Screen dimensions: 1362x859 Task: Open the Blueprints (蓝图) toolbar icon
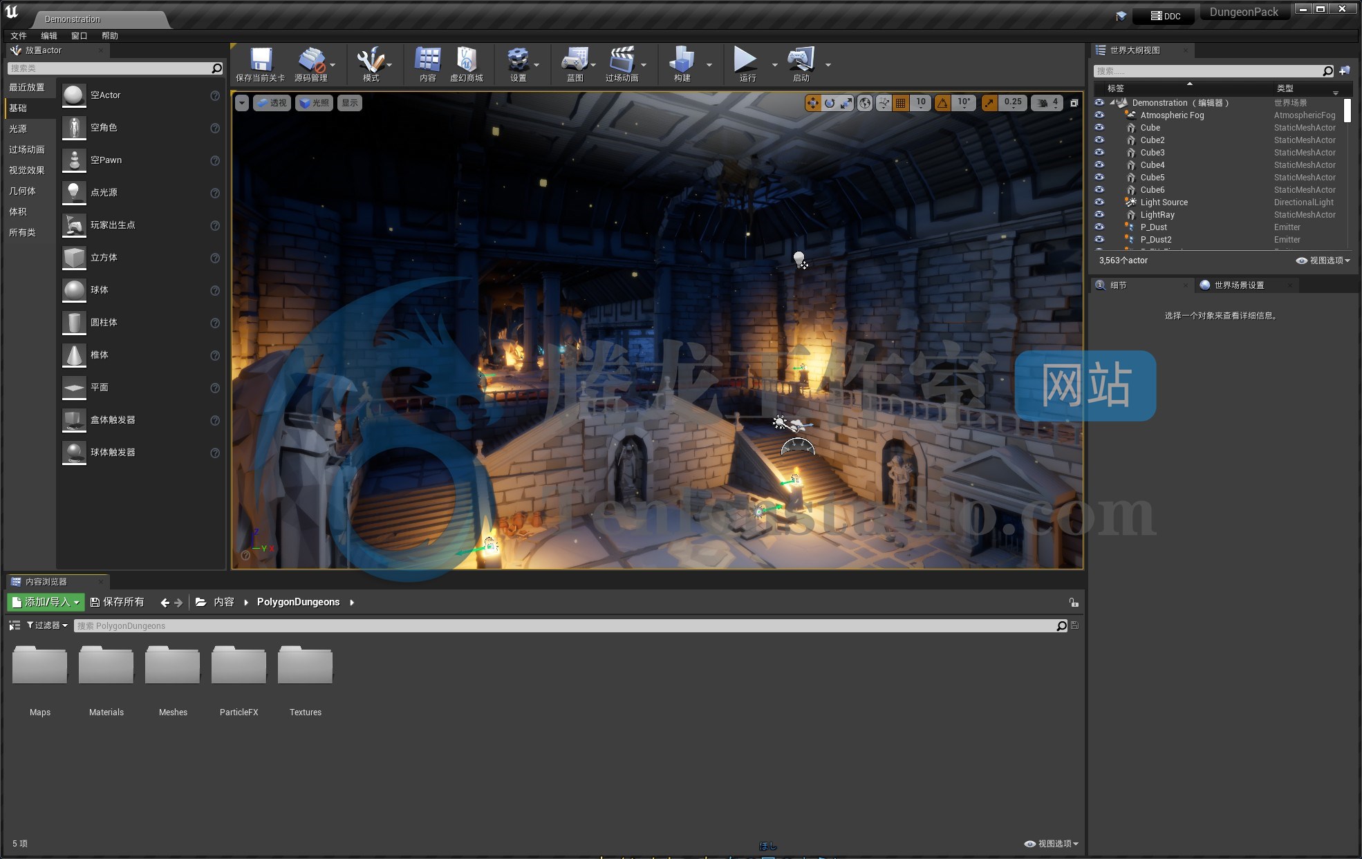(575, 59)
